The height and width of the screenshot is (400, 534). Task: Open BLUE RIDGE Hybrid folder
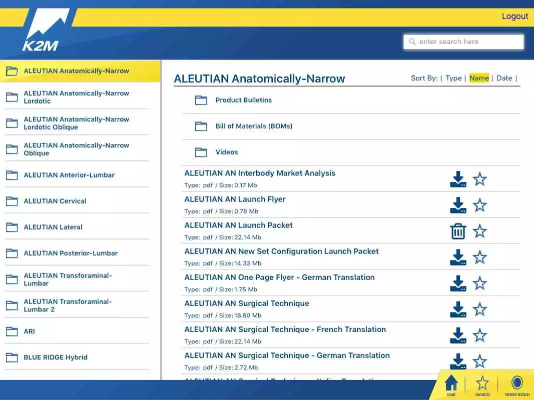77,357
